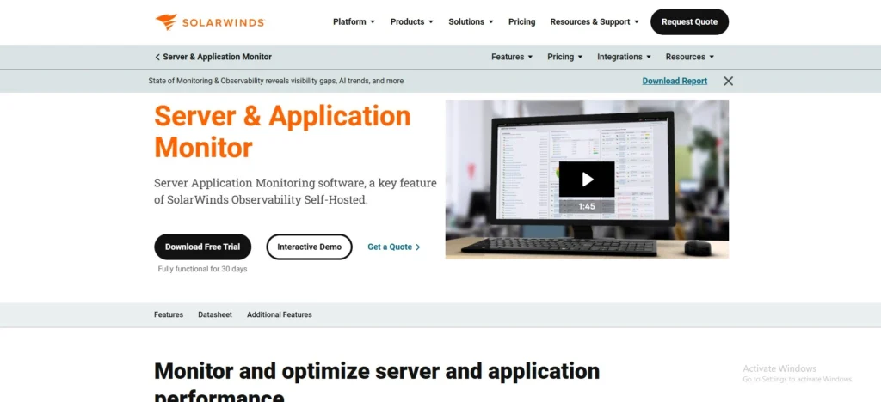Viewport: 881px width, 402px height.
Task: Expand the subnav Pricing dropdown
Action: tap(564, 57)
